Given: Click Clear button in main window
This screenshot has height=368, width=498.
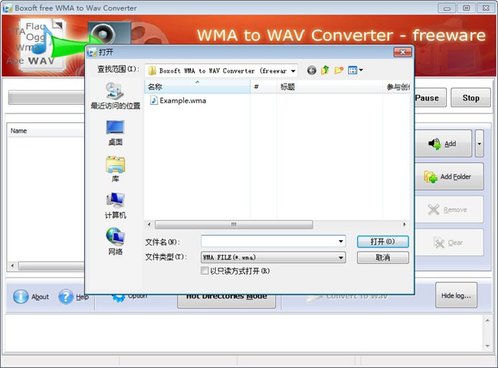Looking at the screenshot, I should [449, 243].
